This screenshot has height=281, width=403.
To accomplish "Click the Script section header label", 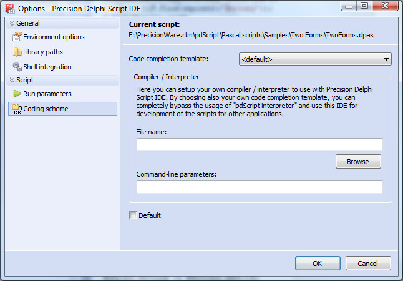I will point(25,80).
